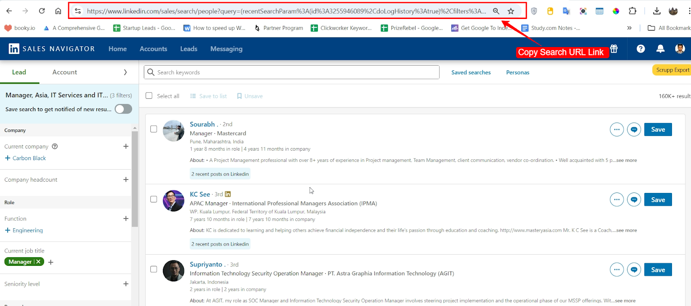Open the notifications bell
Viewport: 691px width, 306px height.
(x=660, y=49)
